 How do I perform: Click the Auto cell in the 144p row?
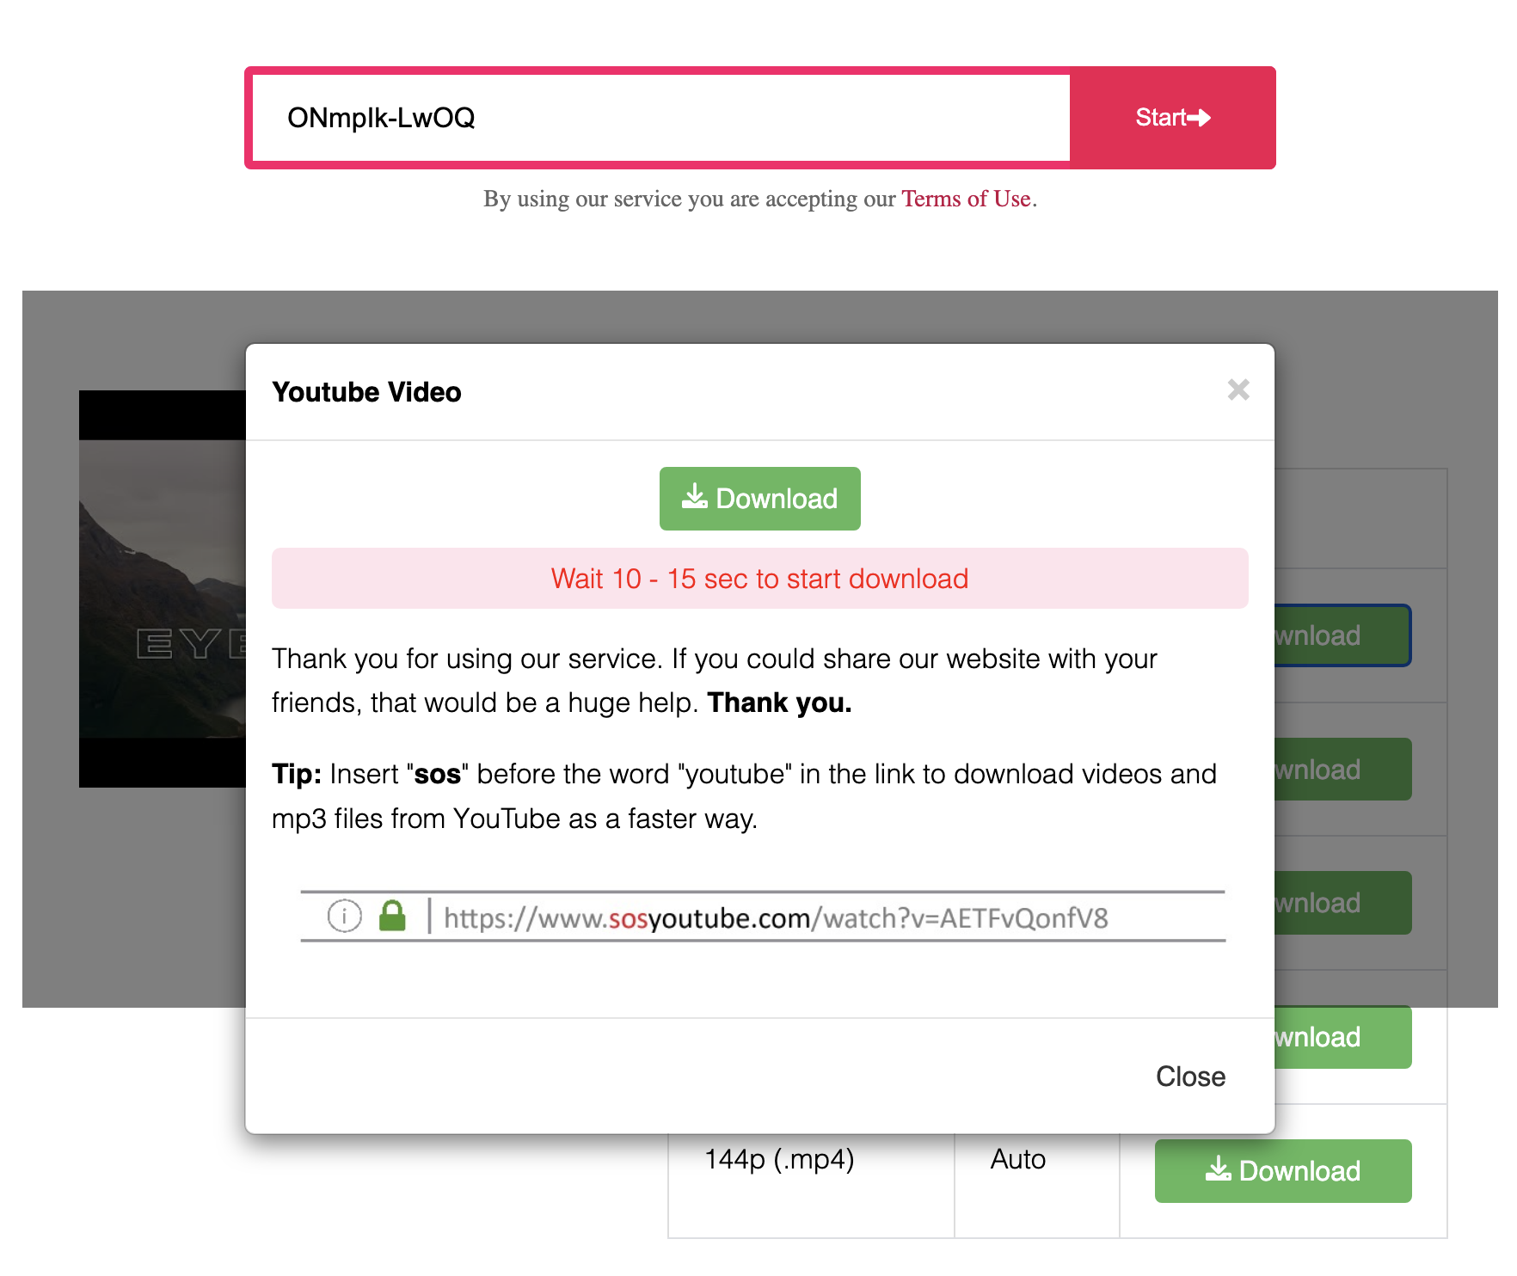point(1017,1160)
